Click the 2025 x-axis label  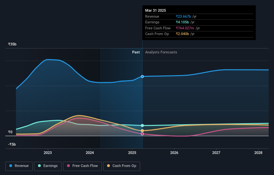[x=132, y=153]
